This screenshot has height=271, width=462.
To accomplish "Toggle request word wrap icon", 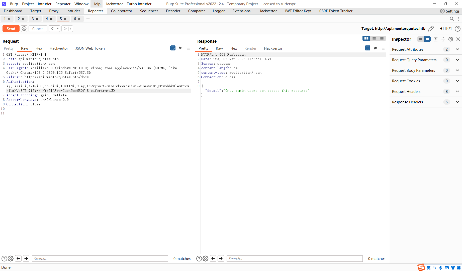I will click(173, 48).
